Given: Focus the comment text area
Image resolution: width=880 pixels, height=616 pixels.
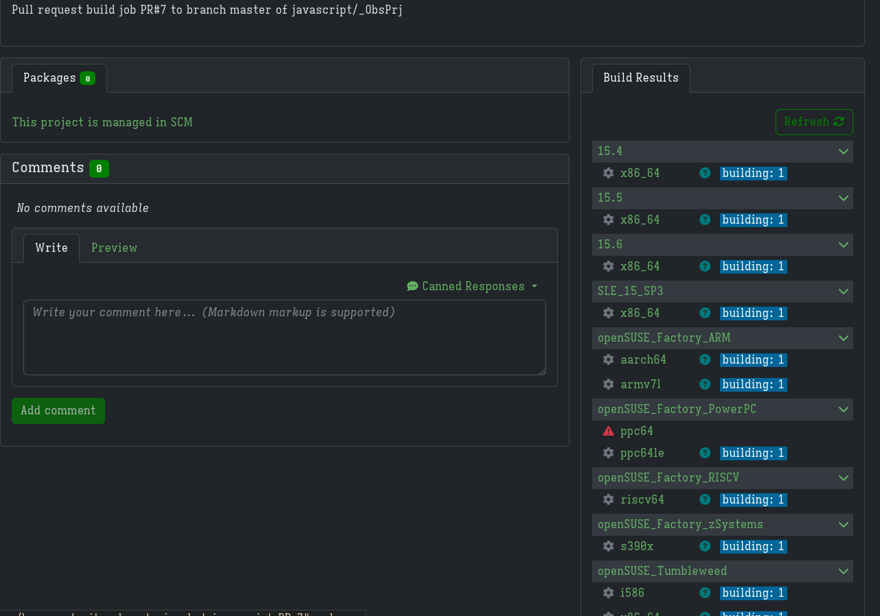Looking at the screenshot, I should (x=284, y=337).
